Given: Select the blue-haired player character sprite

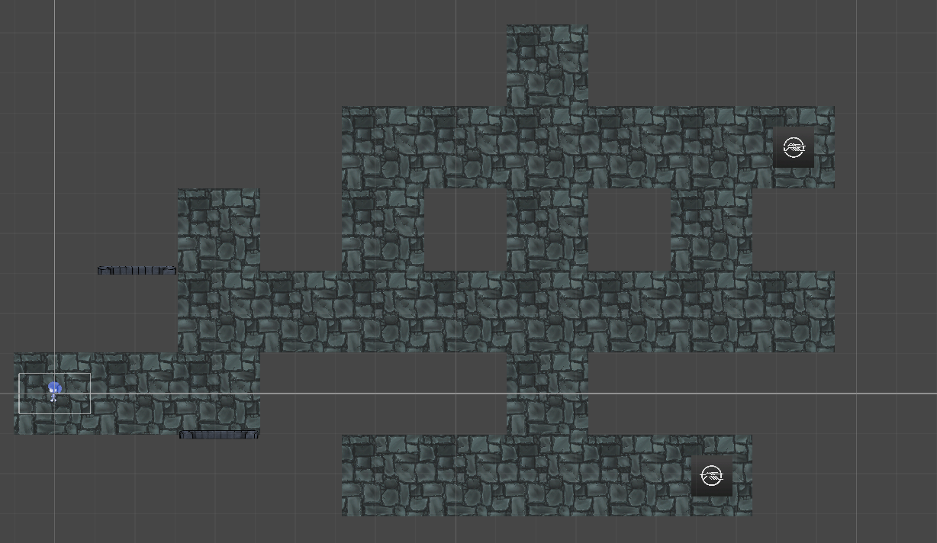Looking at the screenshot, I should point(54,391).
